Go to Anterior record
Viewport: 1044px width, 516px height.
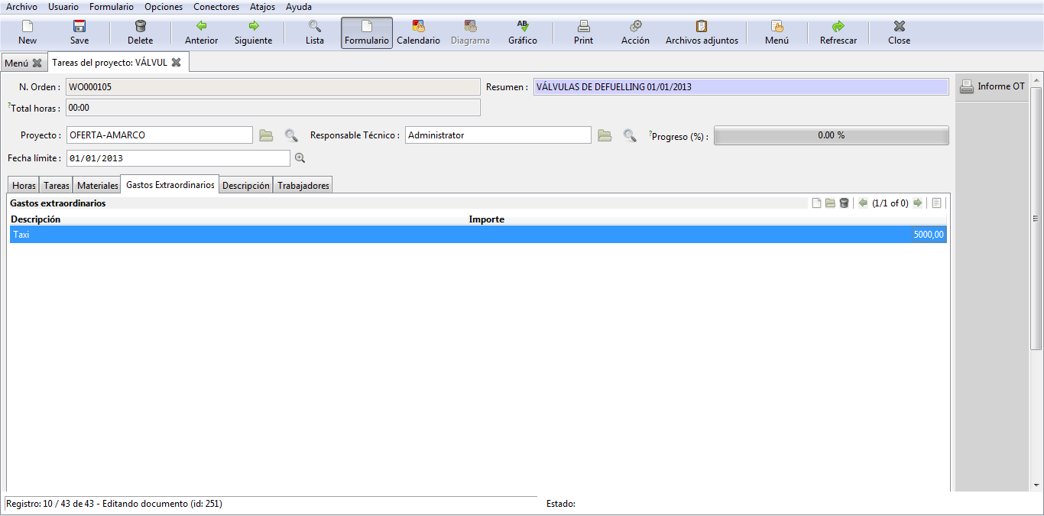coord(202,33)
